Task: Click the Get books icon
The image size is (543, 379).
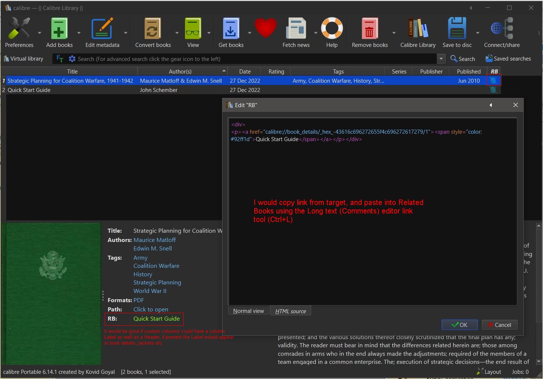Action: [x=231, y=28]
